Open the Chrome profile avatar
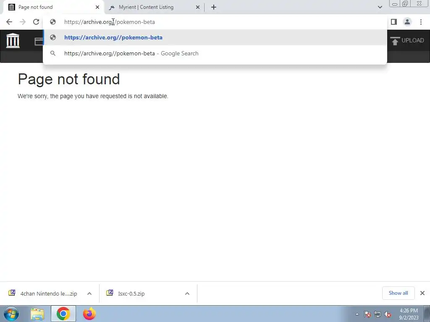Image resolution: width=430 pixels, height=322 pixels. click(x=407, y=22)
